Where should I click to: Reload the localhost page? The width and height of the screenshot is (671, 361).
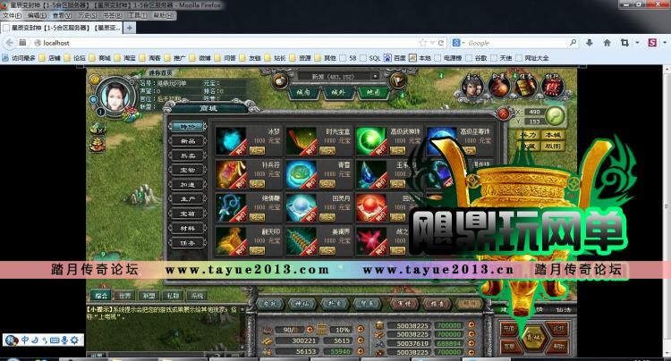coord(440,43)
